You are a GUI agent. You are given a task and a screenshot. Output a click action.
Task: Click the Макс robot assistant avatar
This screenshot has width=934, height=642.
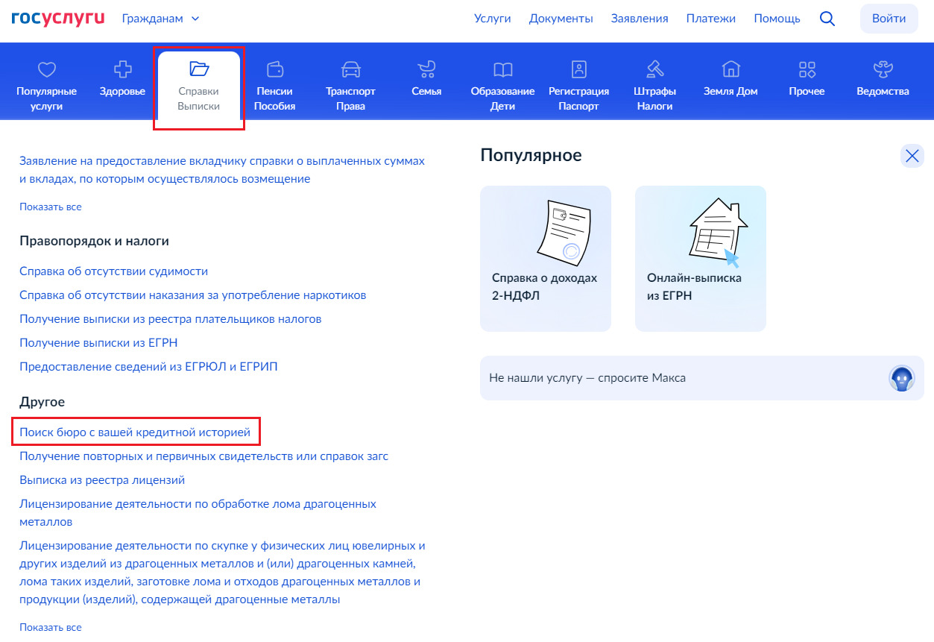coord(901,378)
